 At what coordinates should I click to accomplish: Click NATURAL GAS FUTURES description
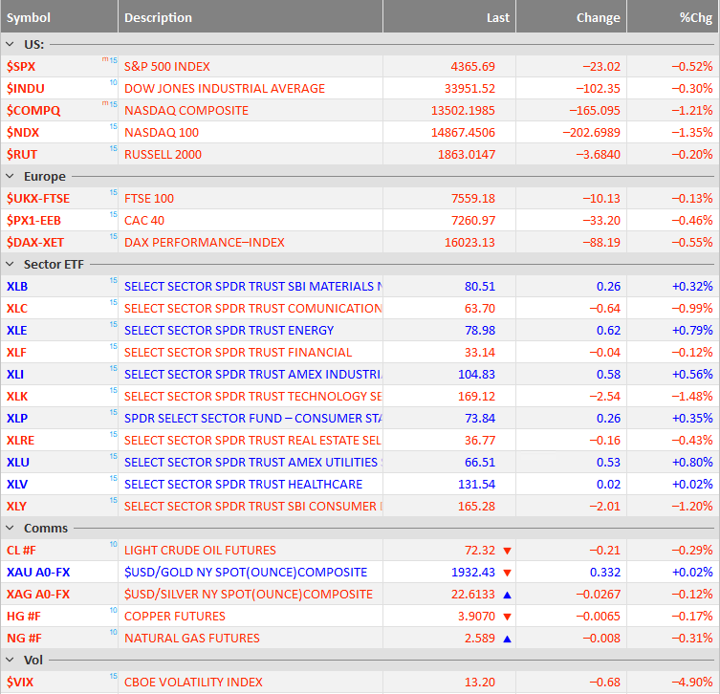point(192,639)
